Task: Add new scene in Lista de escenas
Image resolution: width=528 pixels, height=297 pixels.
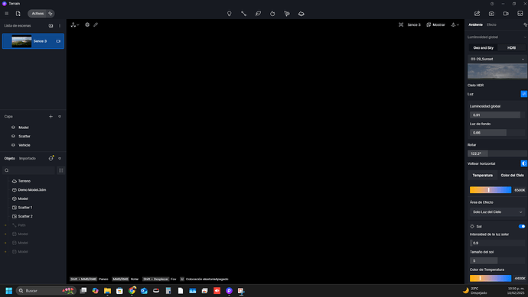Action: pyautogui.click(x=51, y=25)
